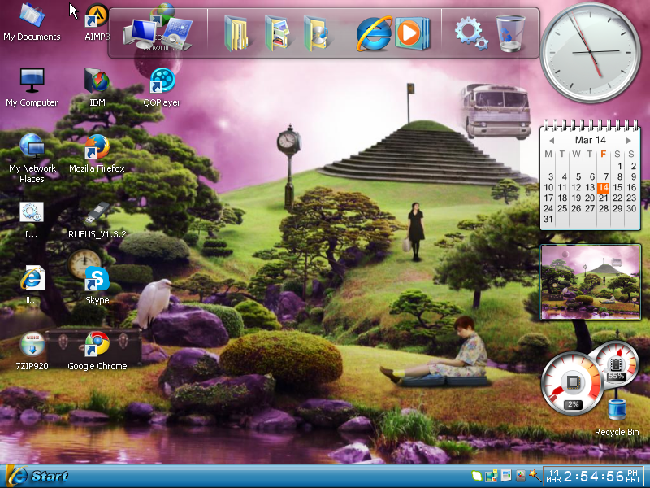Click the sidebar gadgets tray icon
This screenshot has height=488, width=650.
pos(492,476)
